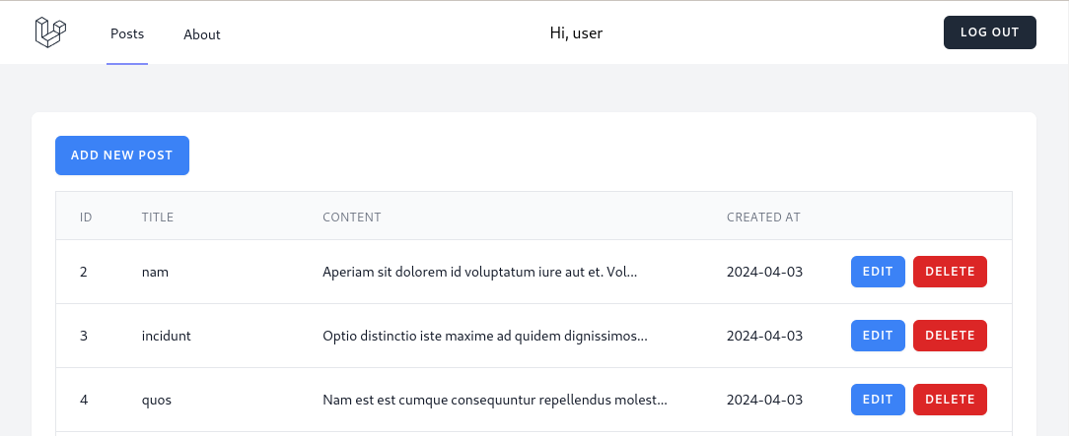The width and height of the screenshot is (1069, 436).
Task: Click the content text starting with Aperiam
Action: [x=480, y=272]
